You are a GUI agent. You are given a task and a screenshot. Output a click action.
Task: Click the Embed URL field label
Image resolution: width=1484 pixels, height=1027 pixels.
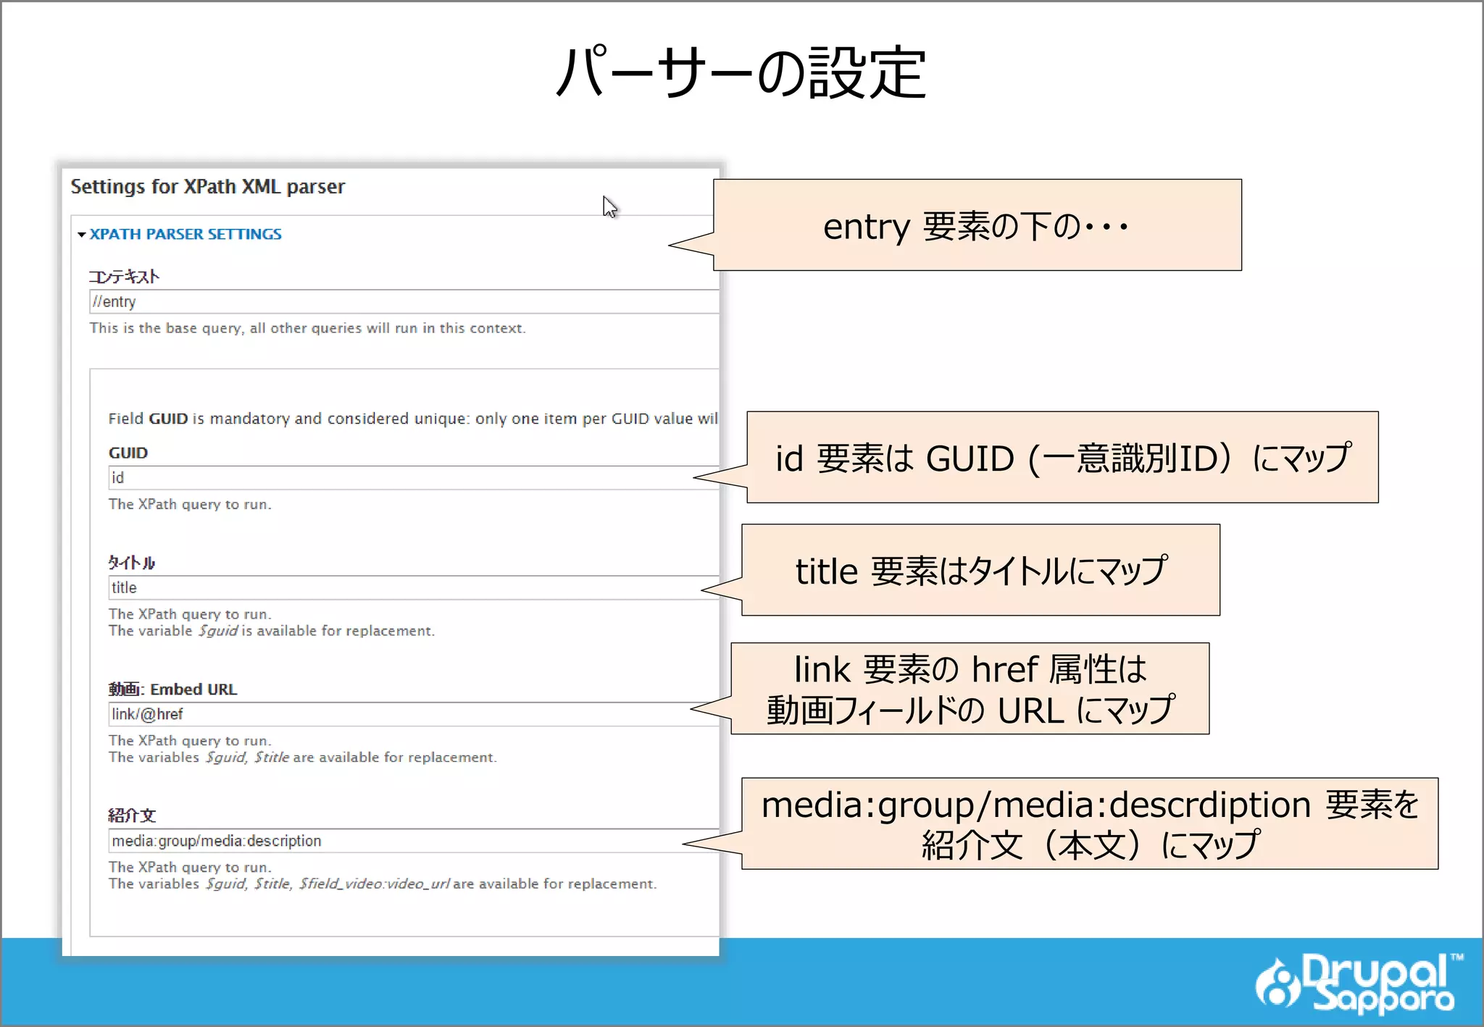pyautogui.click(x=172, y=689)
